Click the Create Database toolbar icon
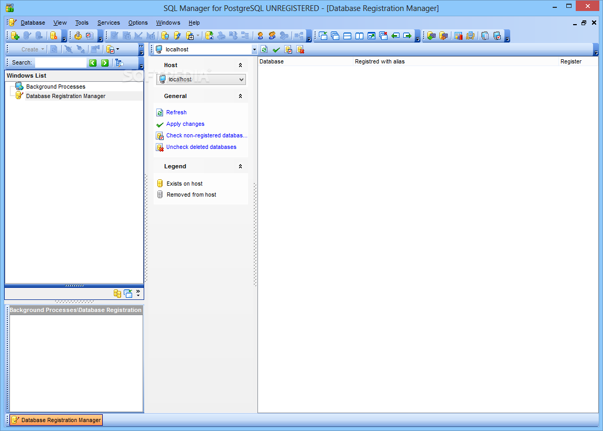603x431 pixels. pos(15,36)
